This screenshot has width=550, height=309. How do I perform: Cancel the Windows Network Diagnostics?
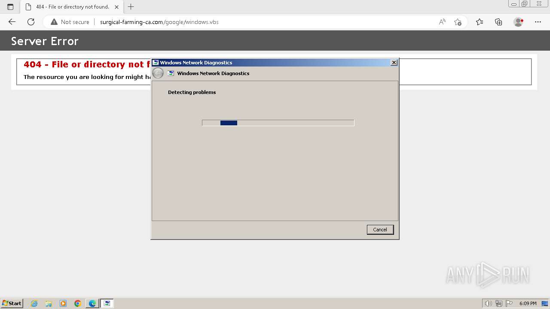(x=380, y=230)
